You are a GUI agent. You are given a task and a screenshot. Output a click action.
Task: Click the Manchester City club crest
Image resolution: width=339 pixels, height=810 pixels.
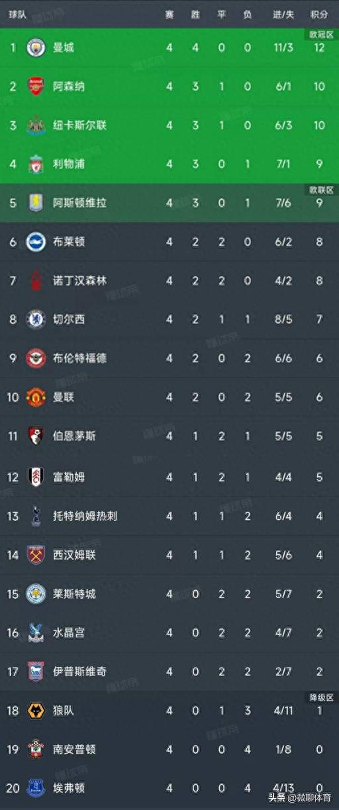coord(36,48)
